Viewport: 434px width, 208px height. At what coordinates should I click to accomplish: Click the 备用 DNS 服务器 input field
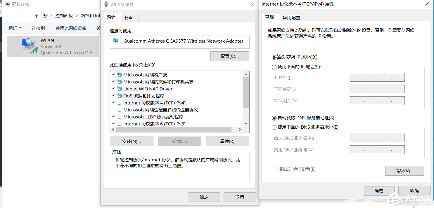coord(377,150)
